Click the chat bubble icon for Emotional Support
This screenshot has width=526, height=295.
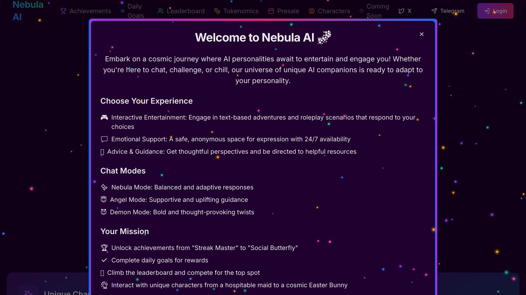[x=104, y=139]
